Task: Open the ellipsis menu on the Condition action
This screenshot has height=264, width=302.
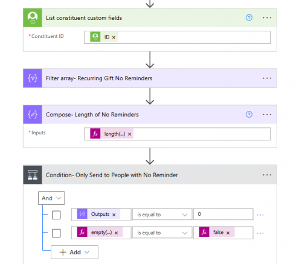Action: (267, 175)
